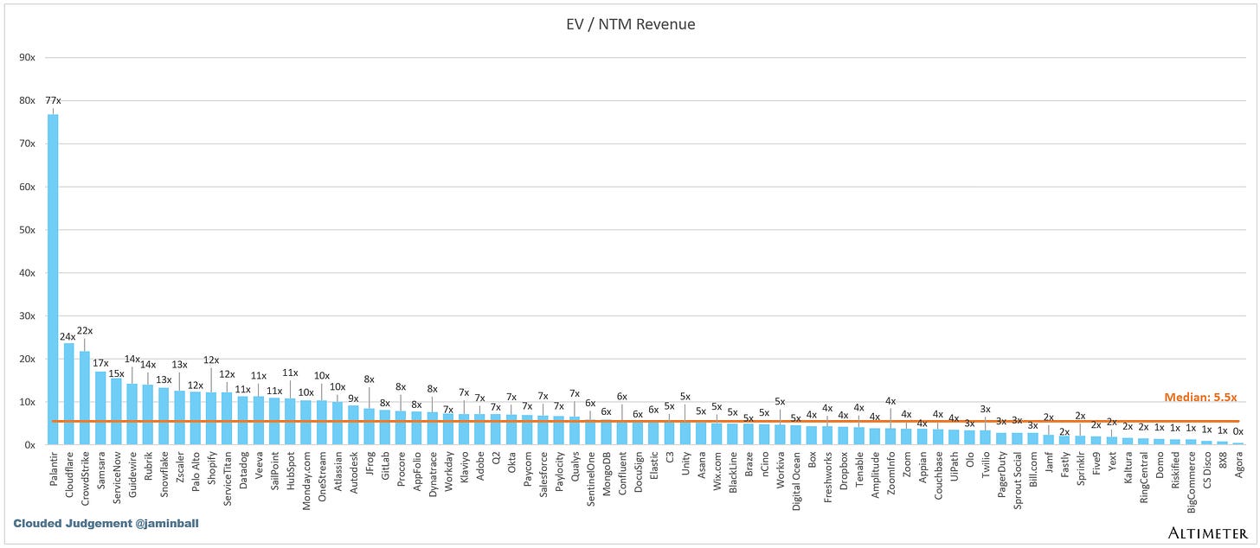Click the Unity axis label
This screenshot has height=548, width=1260.
coord(685,464)
